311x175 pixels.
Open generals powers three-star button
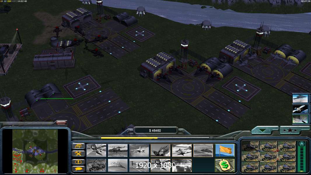[x=290, y=130]
